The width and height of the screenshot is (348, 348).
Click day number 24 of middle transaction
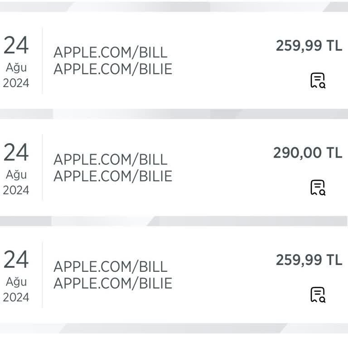[16, 152]
